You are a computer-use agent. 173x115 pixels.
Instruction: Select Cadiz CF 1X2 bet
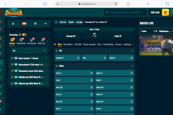[121, 58]
